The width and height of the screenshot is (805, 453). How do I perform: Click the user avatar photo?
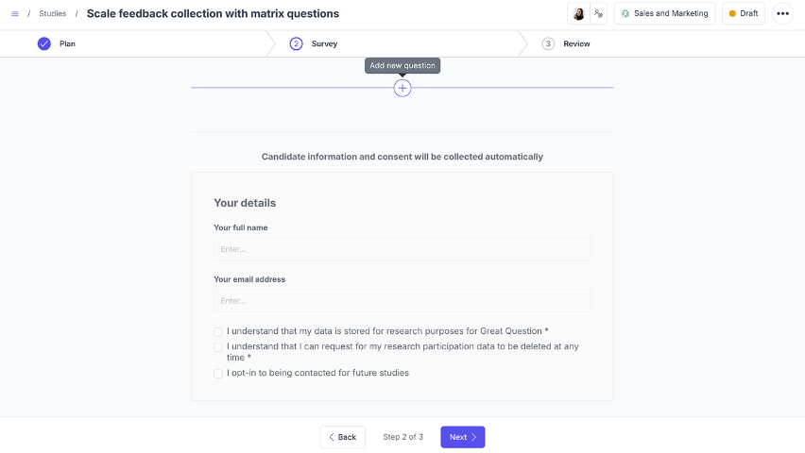click(x=578, y=14)
